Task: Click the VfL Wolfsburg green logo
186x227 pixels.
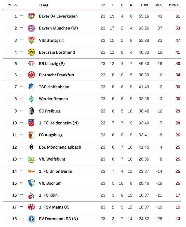Action: [x=31, y=159]
